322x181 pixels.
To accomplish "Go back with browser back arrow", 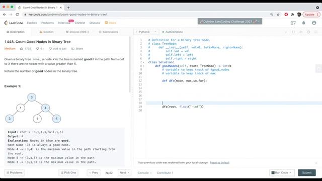I will point(5,15).
